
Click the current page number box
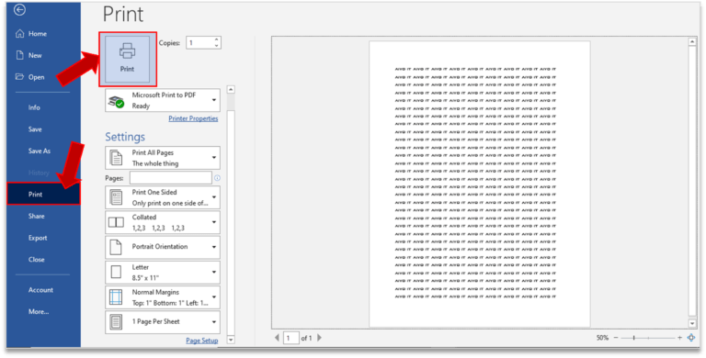(x=290, y=337)
